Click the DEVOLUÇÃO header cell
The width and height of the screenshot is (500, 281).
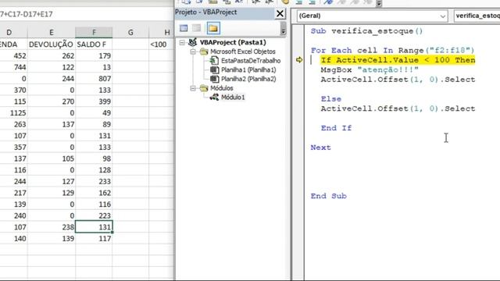pyautogui.click(x=52, y=44)
